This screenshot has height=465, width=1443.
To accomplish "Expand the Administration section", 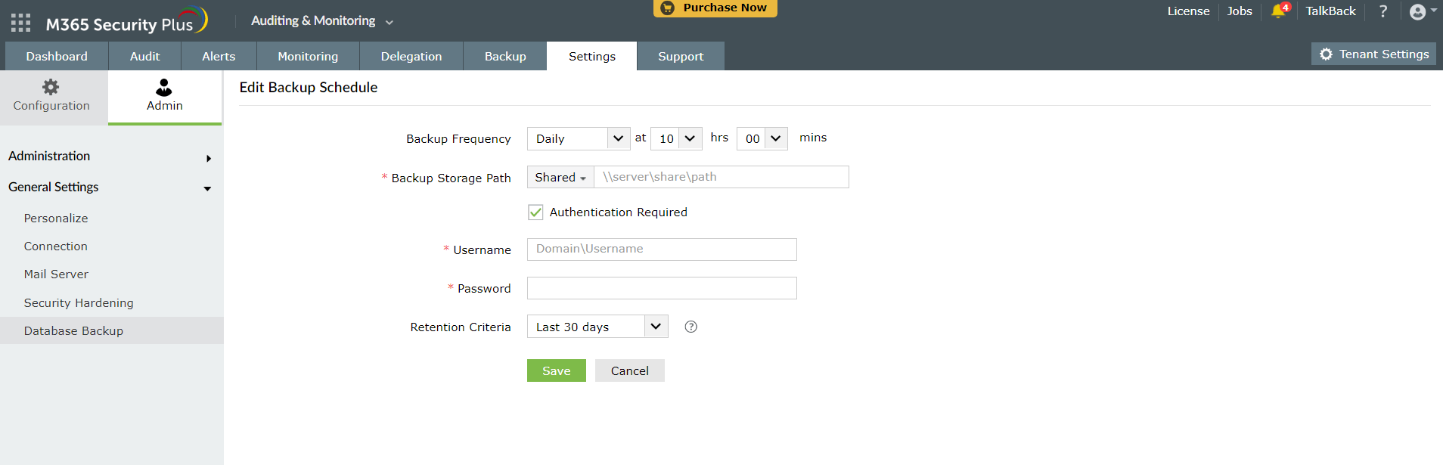I will pyautogui.click(x=110, y=157).
